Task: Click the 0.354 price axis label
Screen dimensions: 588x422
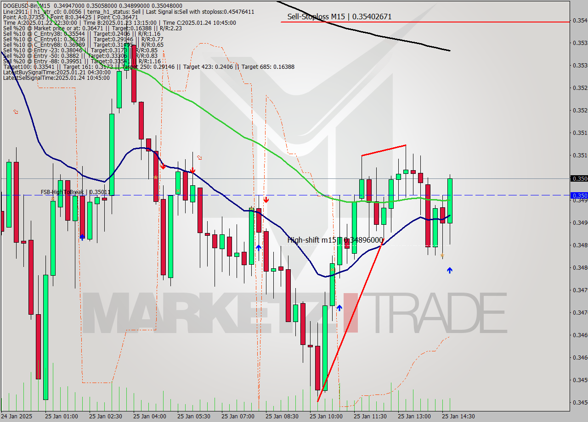Action: (x=580, y=20)
